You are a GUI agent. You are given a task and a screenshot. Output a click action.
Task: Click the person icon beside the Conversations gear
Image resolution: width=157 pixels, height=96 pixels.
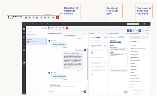46,28
